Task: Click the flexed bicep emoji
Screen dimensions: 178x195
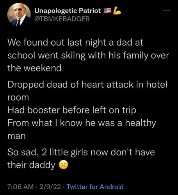Action: [117, 11]
